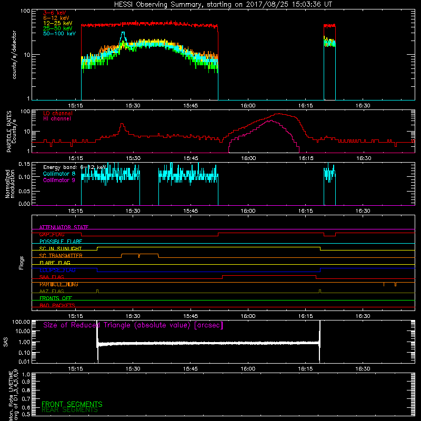Click the REAR SEGMENTS legend label

(x=69, y=410)
